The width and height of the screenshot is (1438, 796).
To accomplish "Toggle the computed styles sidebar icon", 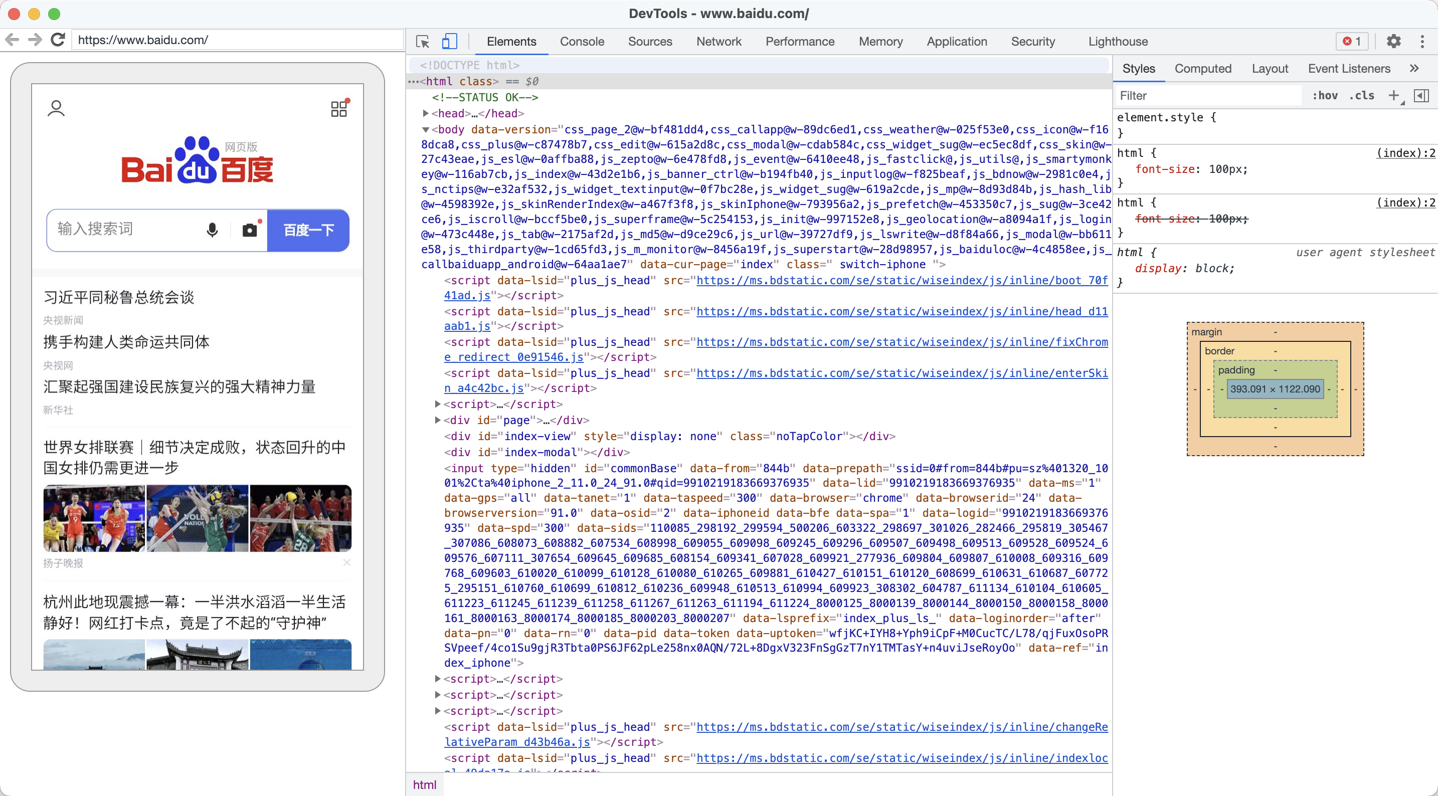I will point(1420,95).
